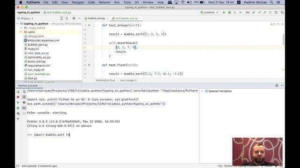Toggle soft-wrap in the console

24,92
